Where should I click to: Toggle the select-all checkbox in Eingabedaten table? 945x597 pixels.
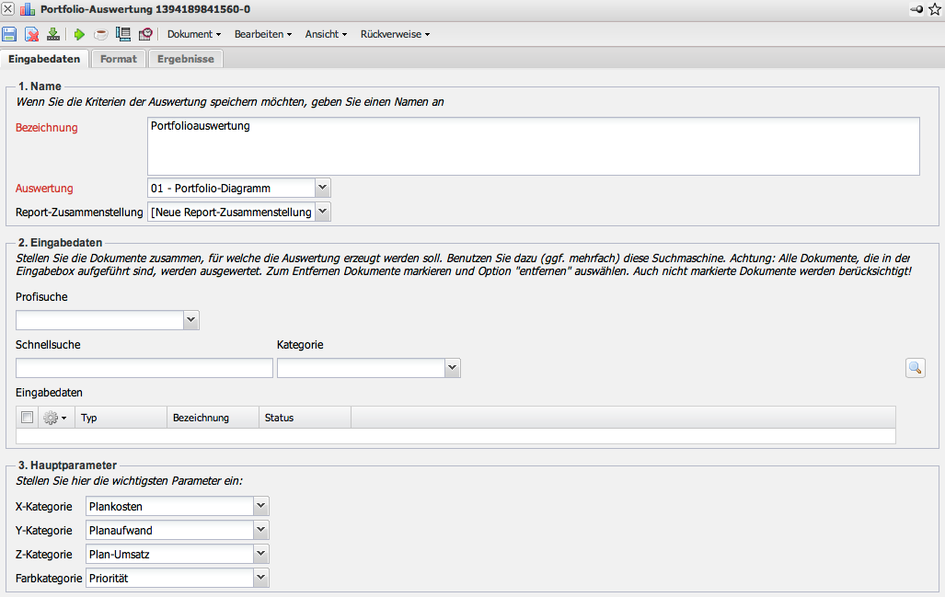click(28, 418)
